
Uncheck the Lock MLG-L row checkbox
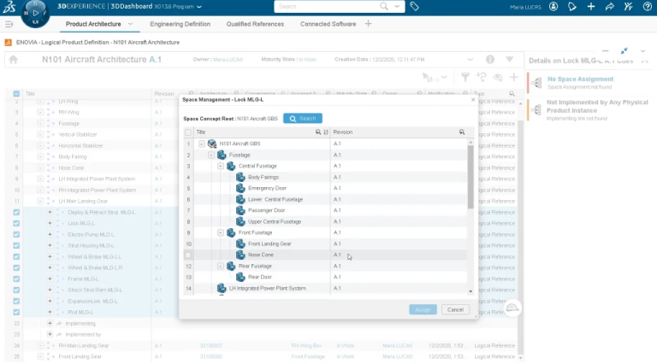[x=16, y=223]
